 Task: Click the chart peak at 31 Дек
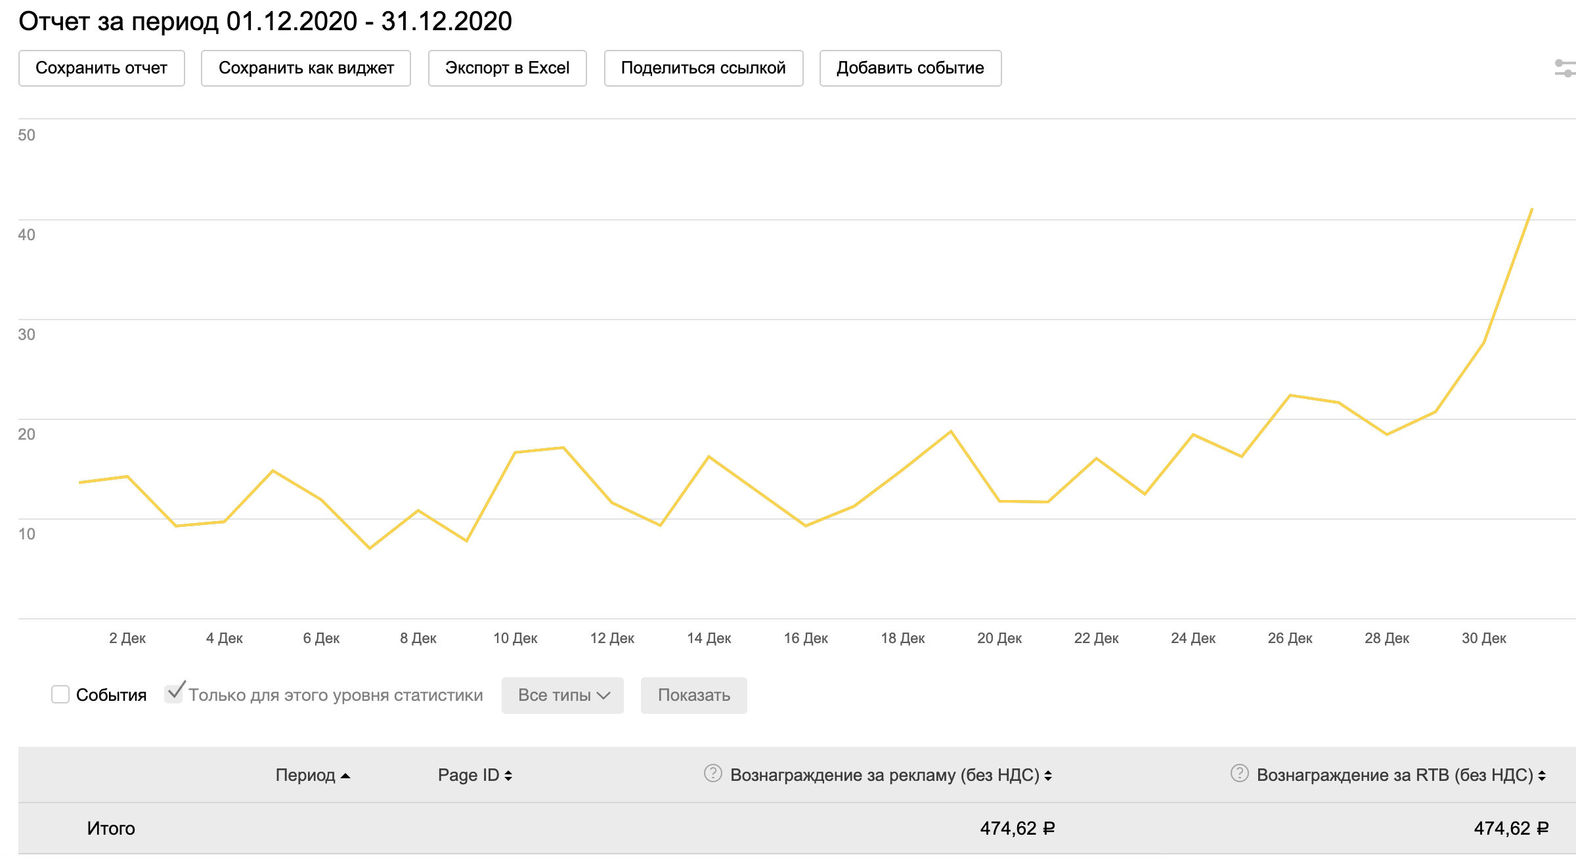(1531, 209)
